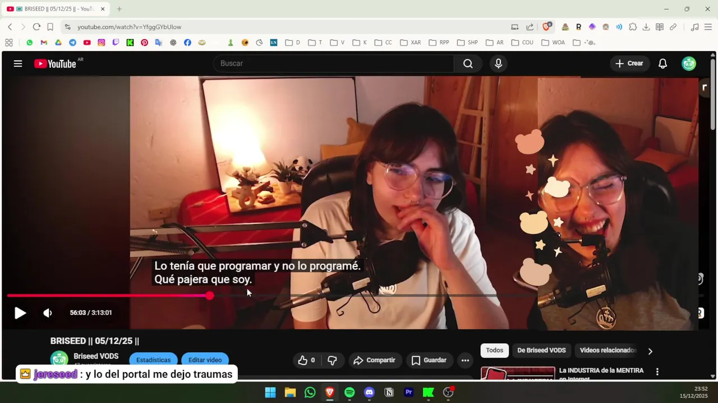Click the Guardar button
Image resolution: width=718 pixels, height=403 pixels.
point(429,360)
